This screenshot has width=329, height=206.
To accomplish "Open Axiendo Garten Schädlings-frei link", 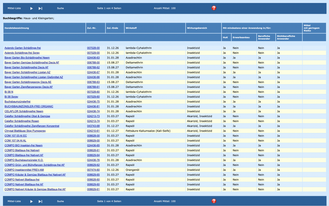I will pos(23,48).
